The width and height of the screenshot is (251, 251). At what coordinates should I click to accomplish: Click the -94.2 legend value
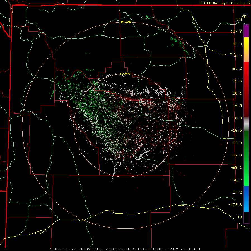236,192
